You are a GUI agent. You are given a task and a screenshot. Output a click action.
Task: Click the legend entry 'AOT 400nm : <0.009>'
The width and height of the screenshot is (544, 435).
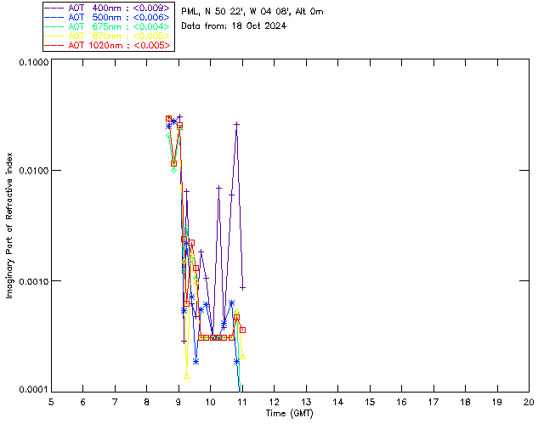point(119,8)
